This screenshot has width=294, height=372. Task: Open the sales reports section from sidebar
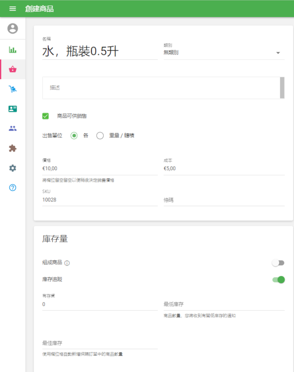pos(12,49)
